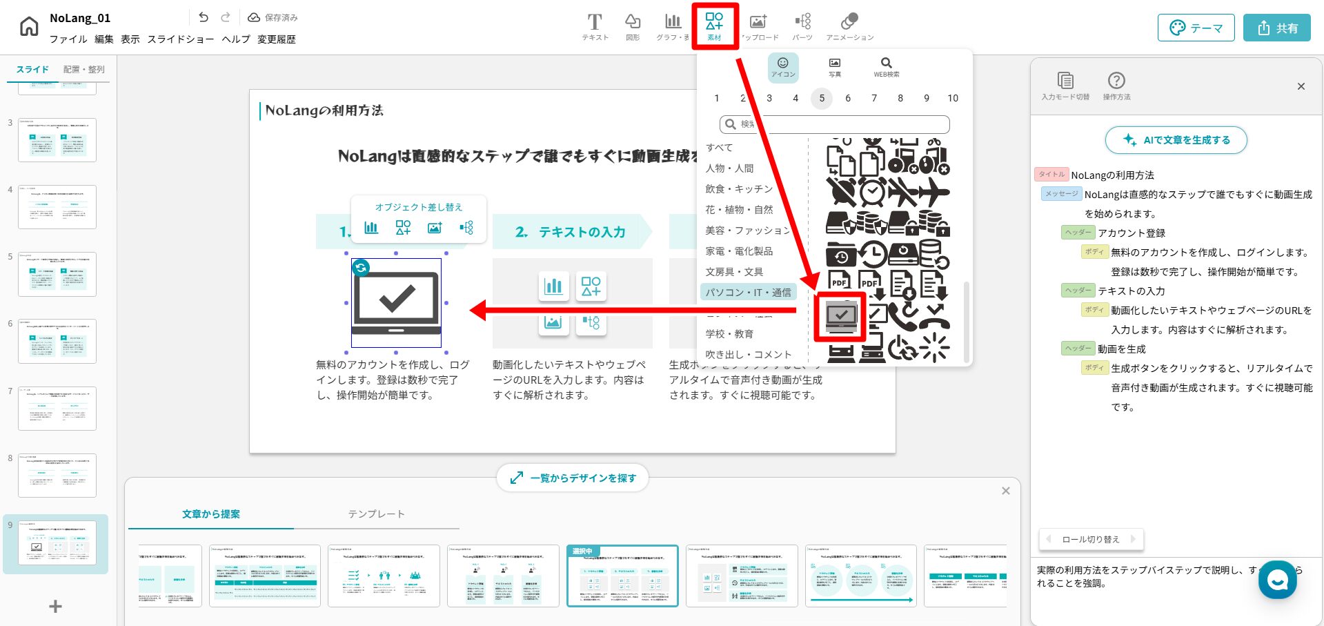This screenshot has height=626, width=1324.
Task: Select the 文房具・文具 category
Action: [x=734, y=272]
